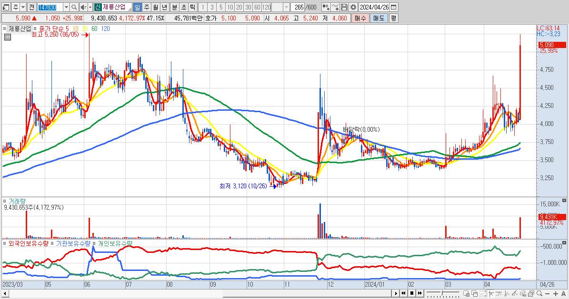Open the panel layout icon at toolbar start
569x299 pixels.
(6, 7)
